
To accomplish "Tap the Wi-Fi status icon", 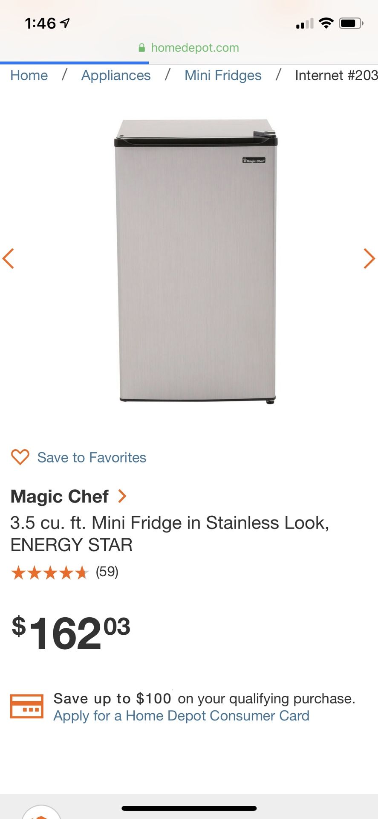I will tap(326, 23).
